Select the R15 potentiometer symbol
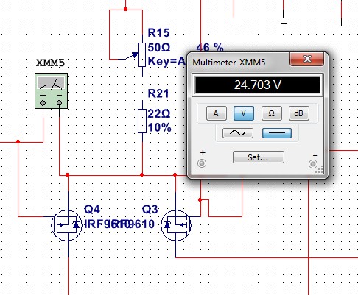The image size is (358, 295). pos(142,54)
